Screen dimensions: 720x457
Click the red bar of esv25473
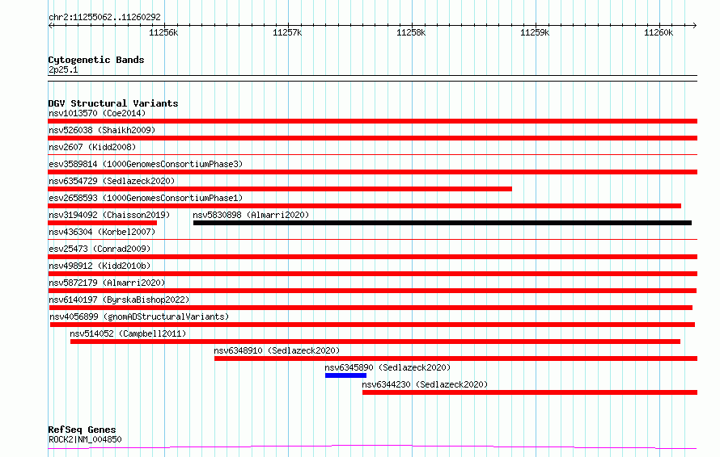[x=372, y=257]
